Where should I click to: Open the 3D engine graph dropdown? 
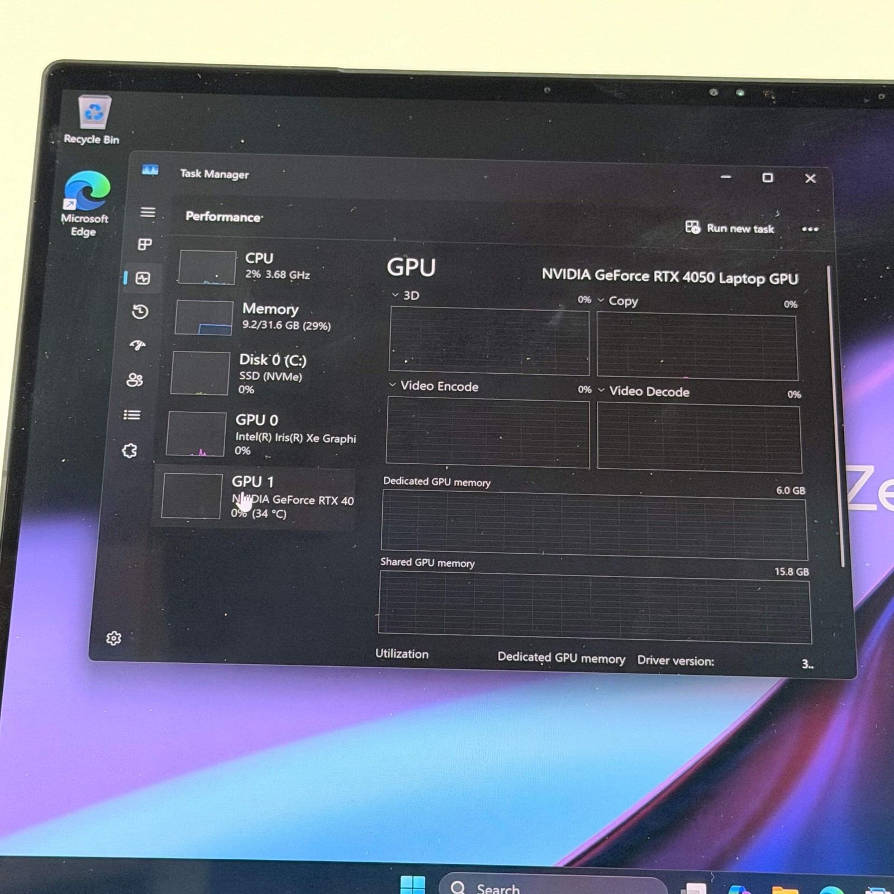tap(395, 294)
